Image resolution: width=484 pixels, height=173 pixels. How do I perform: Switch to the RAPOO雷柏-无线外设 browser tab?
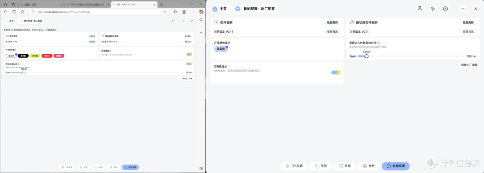(88, 4)
